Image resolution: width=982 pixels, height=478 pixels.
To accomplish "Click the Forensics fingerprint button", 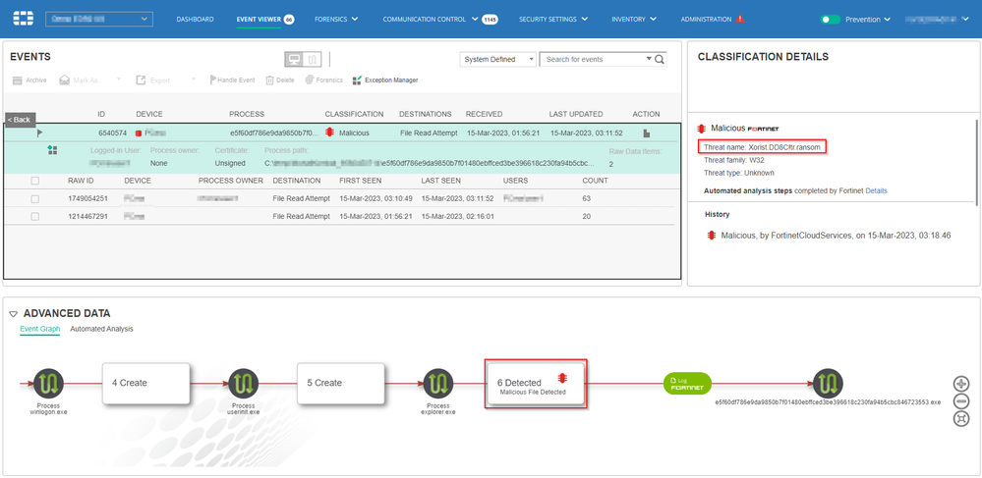I will click(x=323, y=80).
